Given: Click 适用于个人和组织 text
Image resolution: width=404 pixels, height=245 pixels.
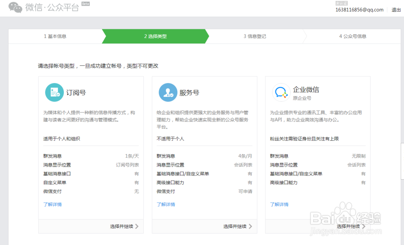Looking at the screenshot, I should click(61, 139).
